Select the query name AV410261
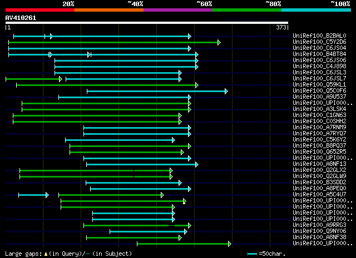This screenshot has height=258, width=356. point(21,18)
